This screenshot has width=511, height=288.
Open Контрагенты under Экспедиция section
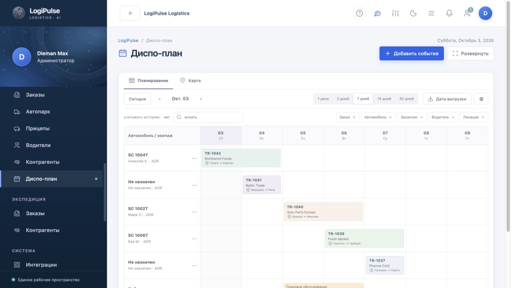[51, 230]
